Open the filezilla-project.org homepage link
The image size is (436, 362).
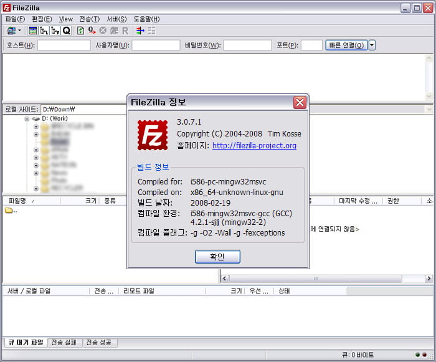[x=254, y=146]
